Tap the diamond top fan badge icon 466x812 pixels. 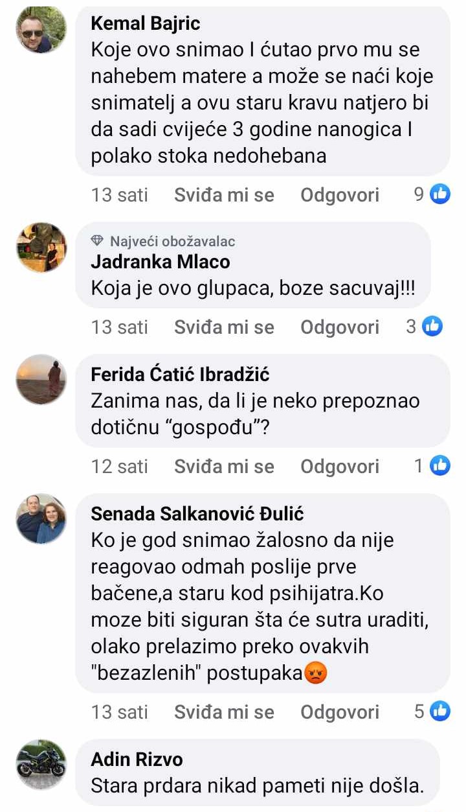tap(98, 242)
